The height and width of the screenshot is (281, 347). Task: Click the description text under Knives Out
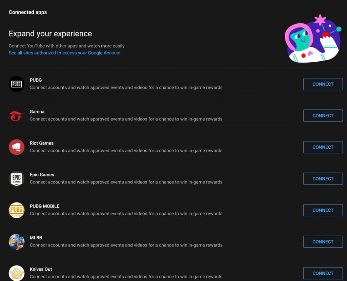[126, 277]
